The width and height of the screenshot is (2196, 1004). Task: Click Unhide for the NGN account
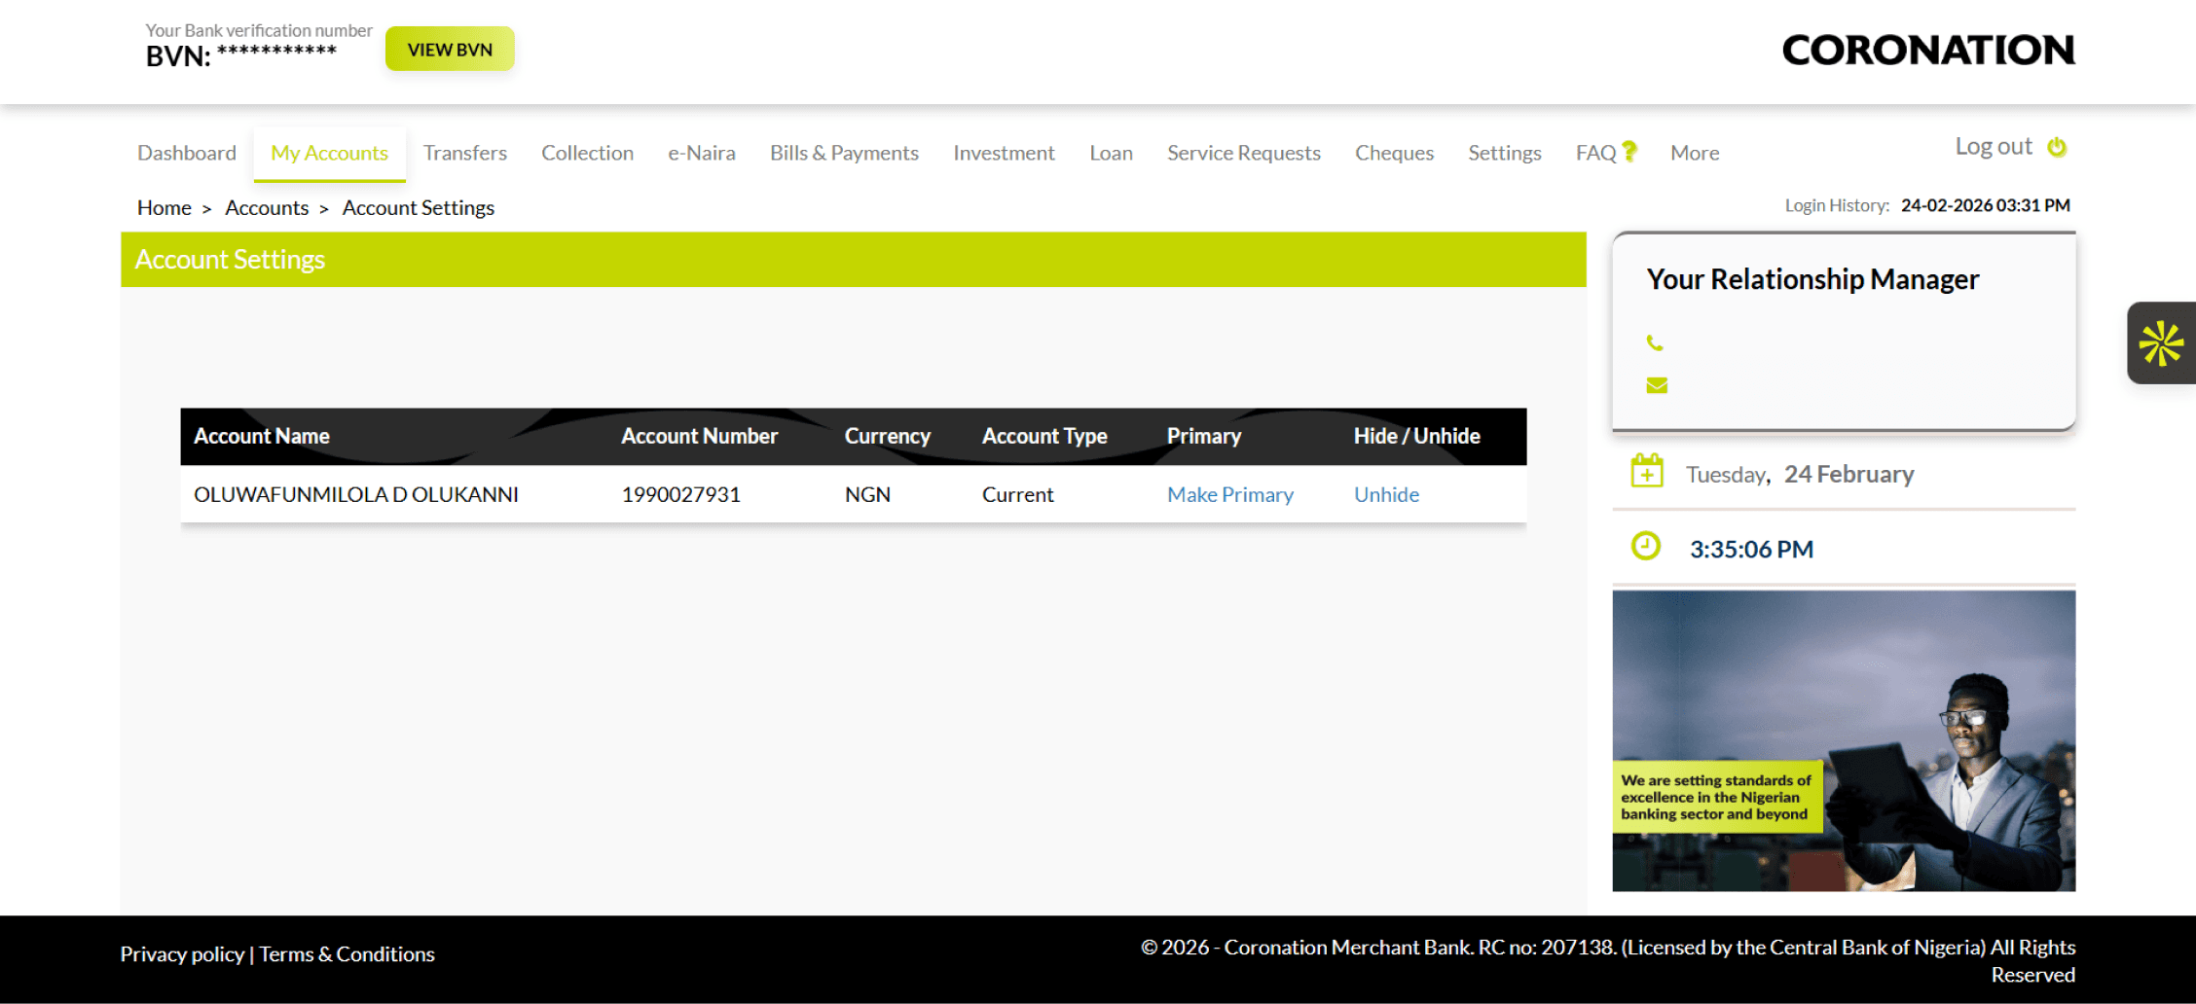click(1386, 494)
